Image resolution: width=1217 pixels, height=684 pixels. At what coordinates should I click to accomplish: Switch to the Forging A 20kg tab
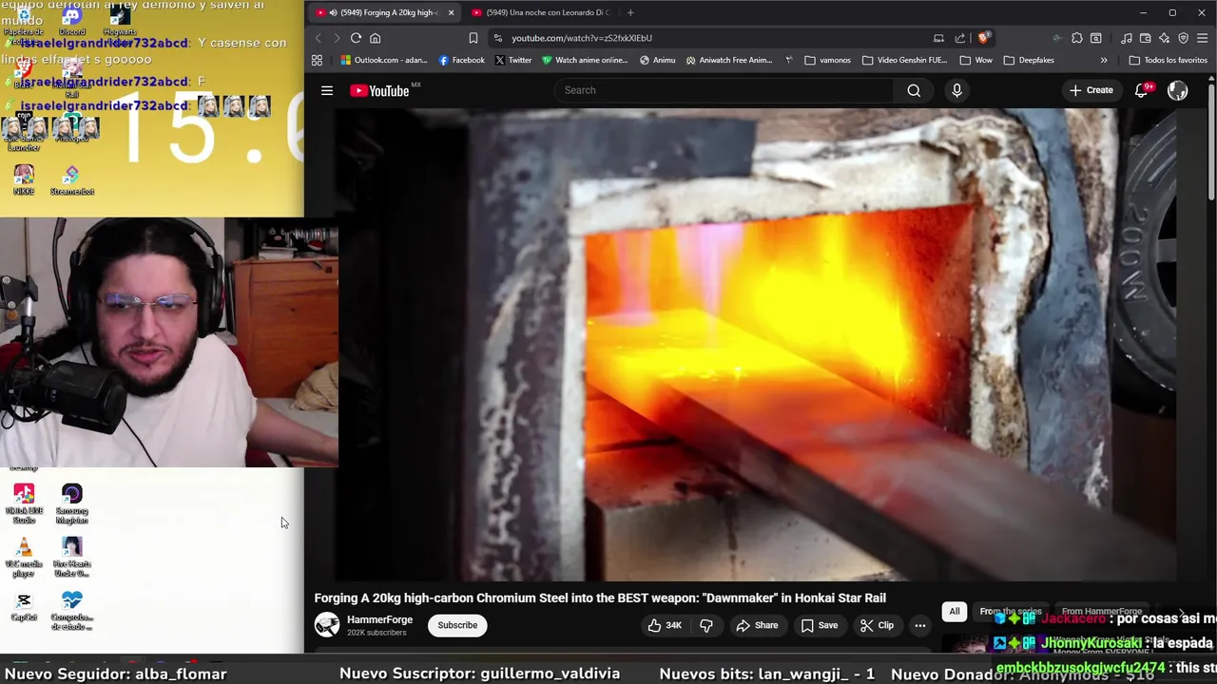(x=382, y=12)
